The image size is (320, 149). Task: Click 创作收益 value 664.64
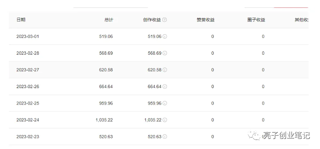pos(154,86)
